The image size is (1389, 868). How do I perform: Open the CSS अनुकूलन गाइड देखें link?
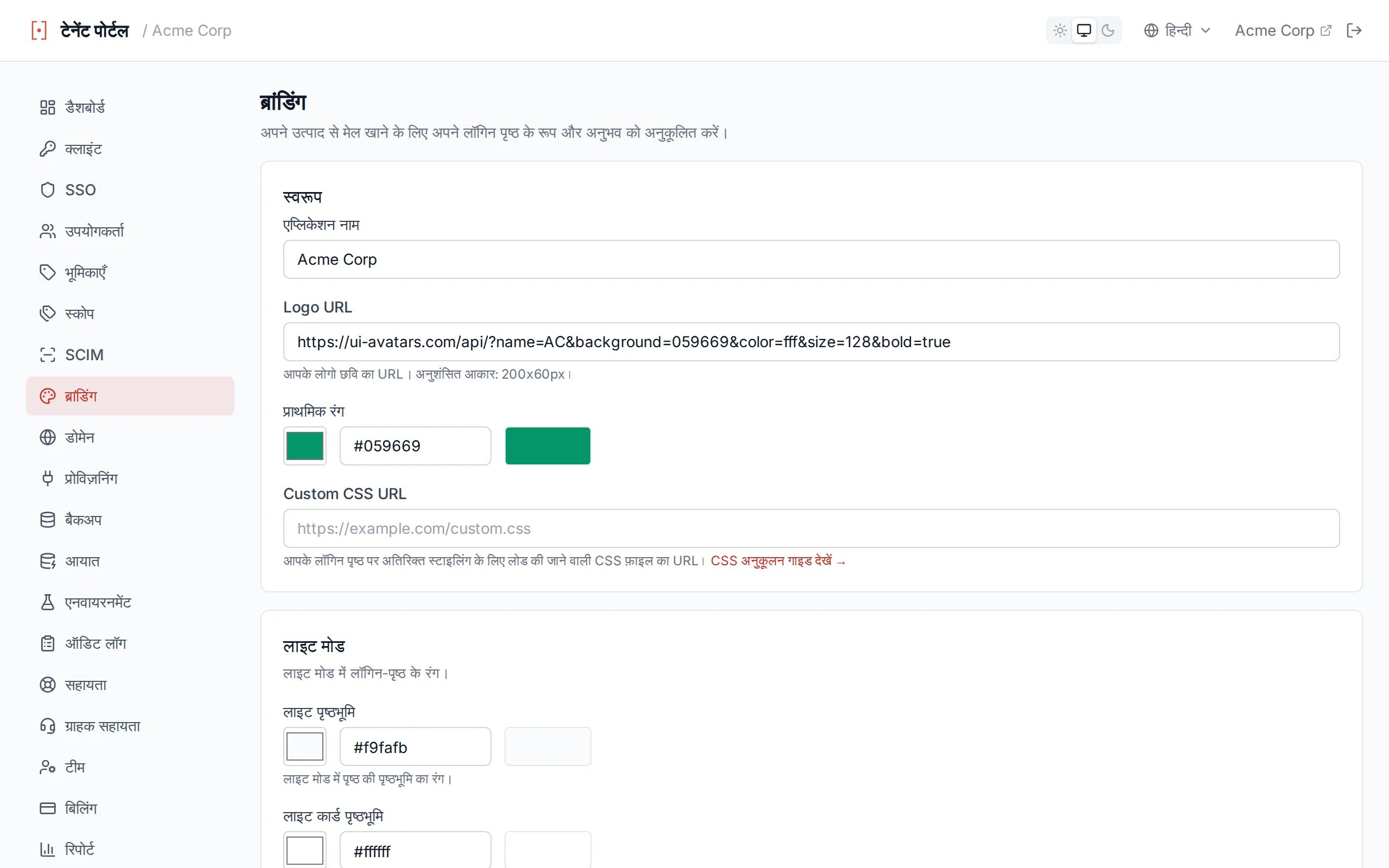pos(778,561)
